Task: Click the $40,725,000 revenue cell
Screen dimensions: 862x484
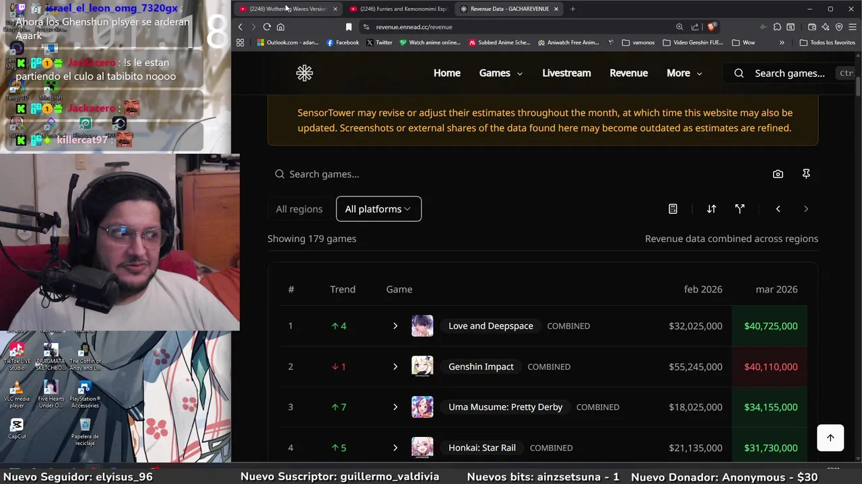Action: [x=769, y=326]
